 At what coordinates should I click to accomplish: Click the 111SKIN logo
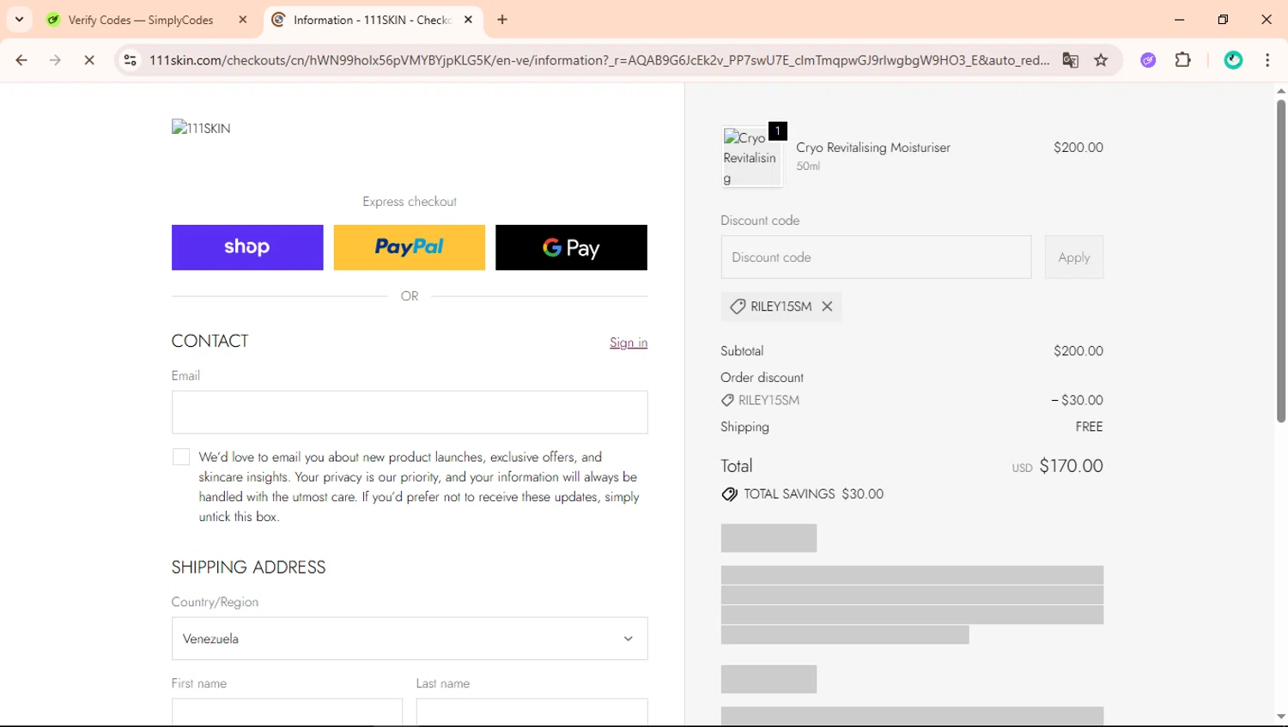[201, 128]
